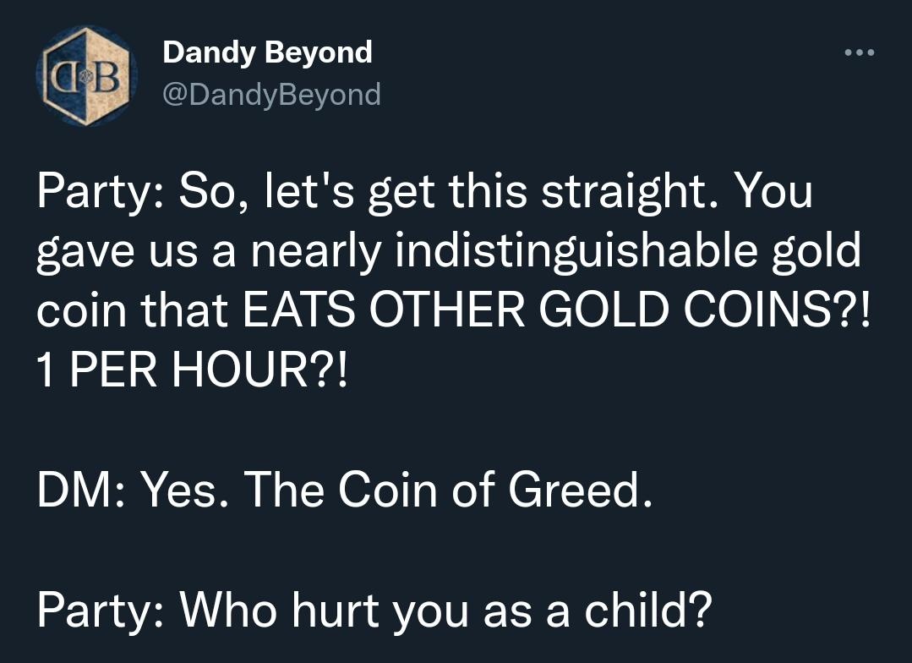
Task: Click the words "coin that" starting third line
Action: [132, 310]
